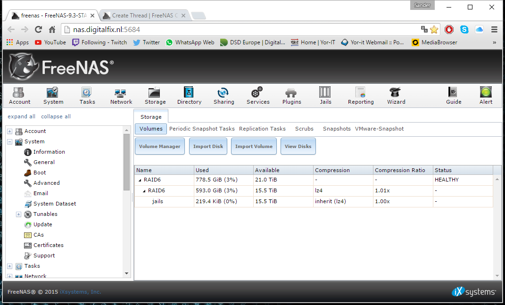This screenshot has height=305, width=505.
Task: Collapse the System tree node
Action: tap(9, 142)
